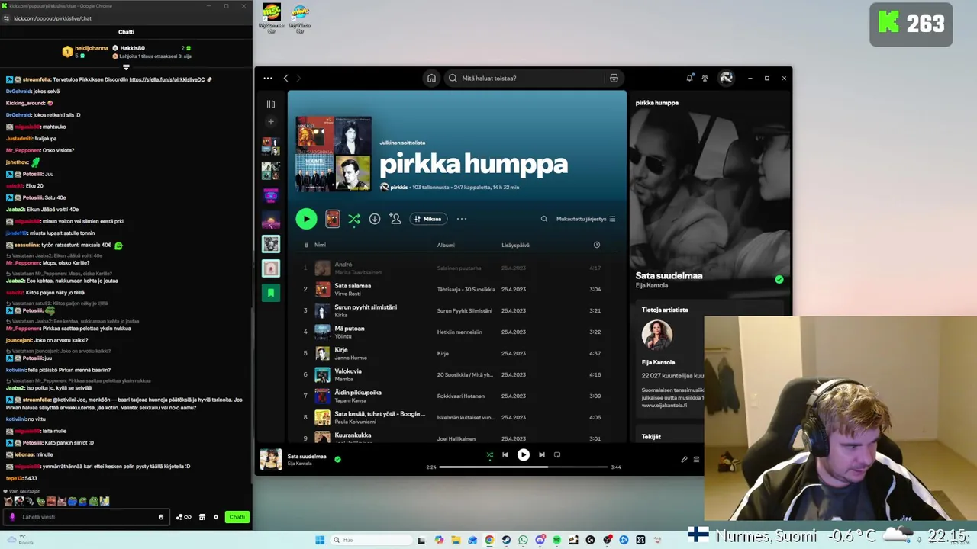Invite collaborators to the playlist
Screen dimensions: 977x549
[x=395, y=219]
